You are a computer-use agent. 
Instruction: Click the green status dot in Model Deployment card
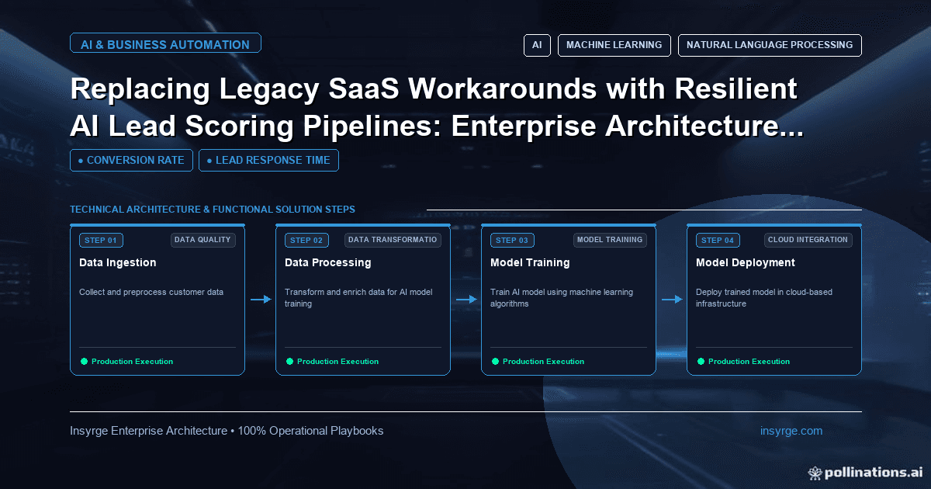click(701, 361)
